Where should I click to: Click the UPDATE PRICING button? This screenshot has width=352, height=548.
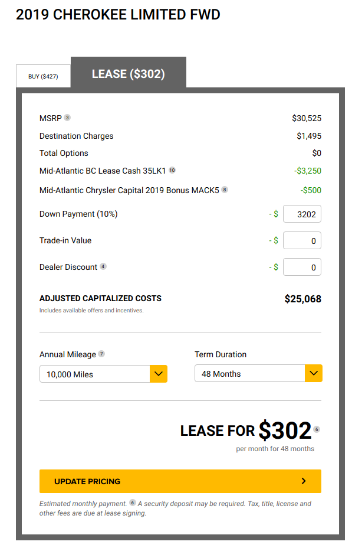pos(180,481)
